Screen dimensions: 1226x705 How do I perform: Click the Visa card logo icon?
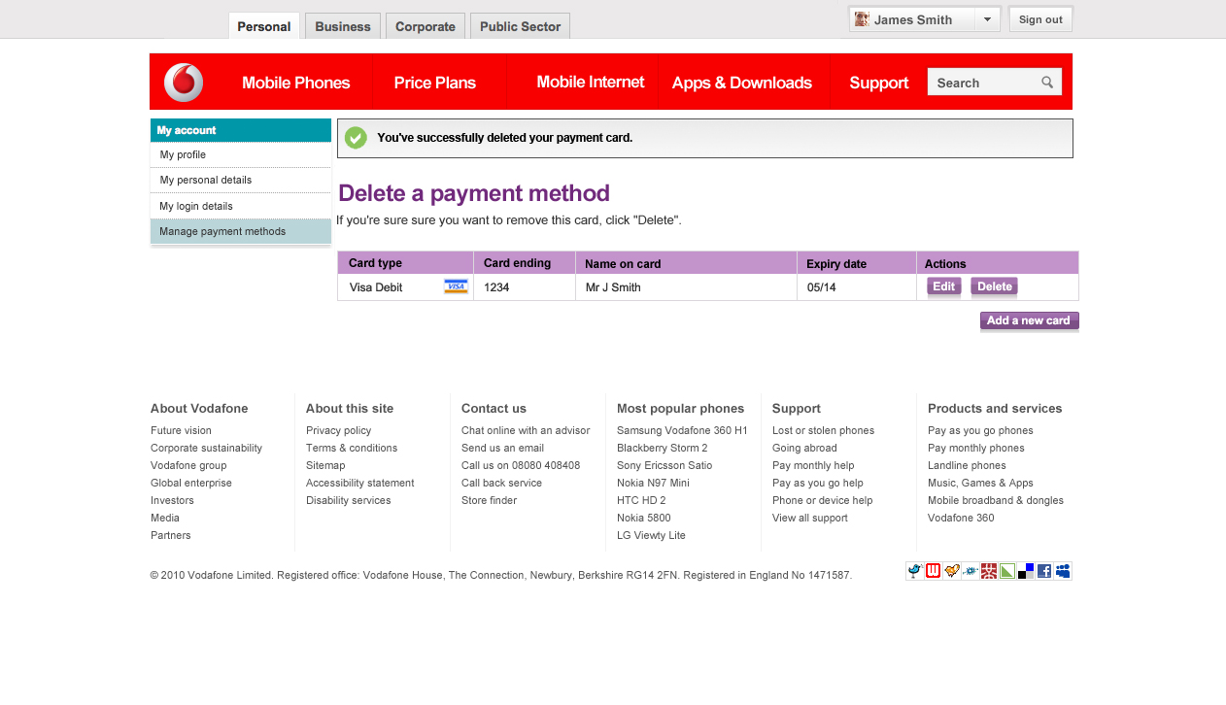coord(456,286)
